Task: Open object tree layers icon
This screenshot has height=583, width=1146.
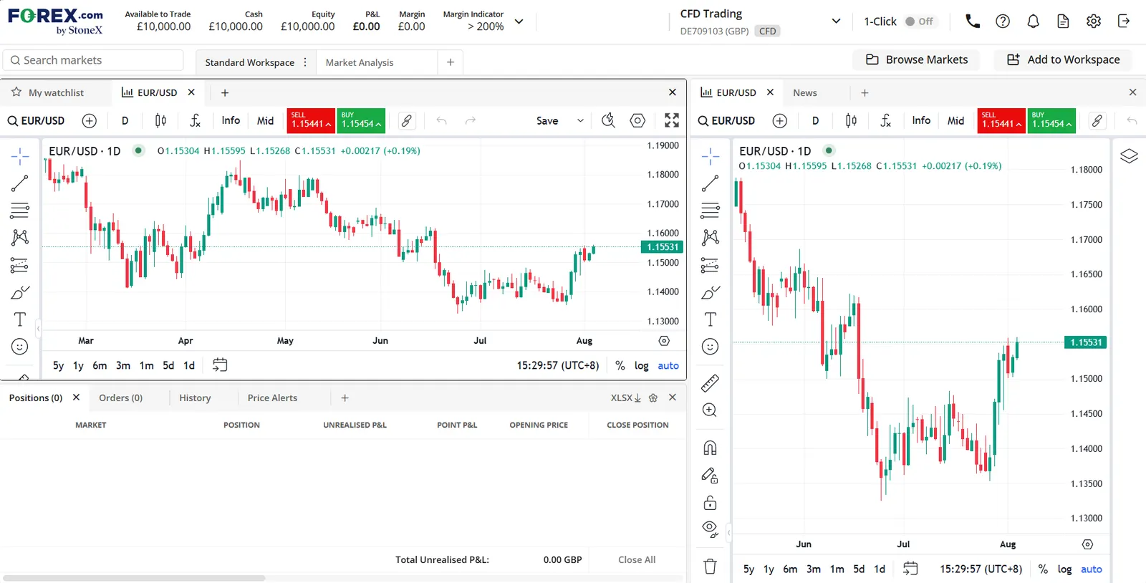Action: coord(1129,156)
